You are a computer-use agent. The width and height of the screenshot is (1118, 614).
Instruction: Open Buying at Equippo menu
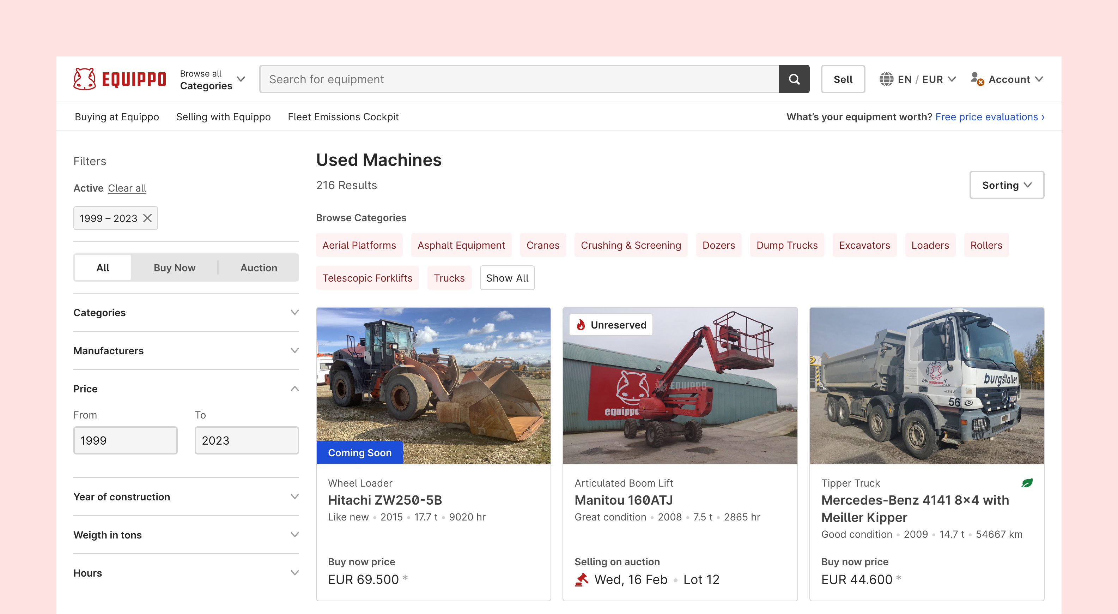(x=117, y=117)
